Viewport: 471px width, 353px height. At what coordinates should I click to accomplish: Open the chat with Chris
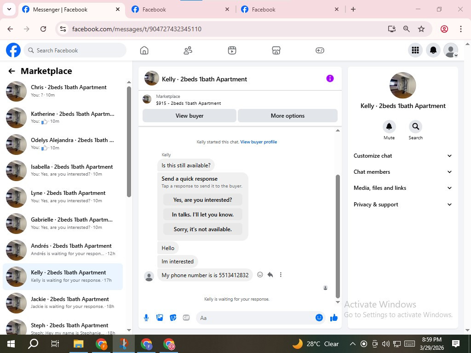pyautogui.click(x=63, y=91)
